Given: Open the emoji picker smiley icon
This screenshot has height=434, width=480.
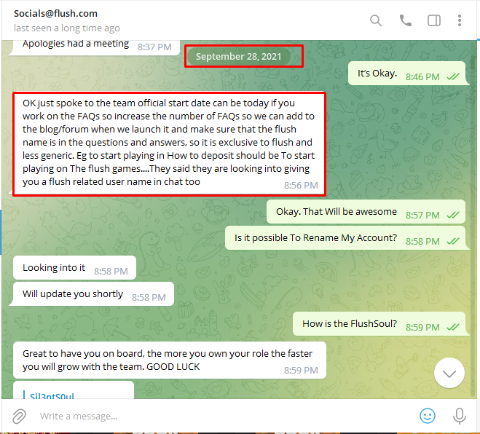Looking at the screenshot, I should pos(428,416).
